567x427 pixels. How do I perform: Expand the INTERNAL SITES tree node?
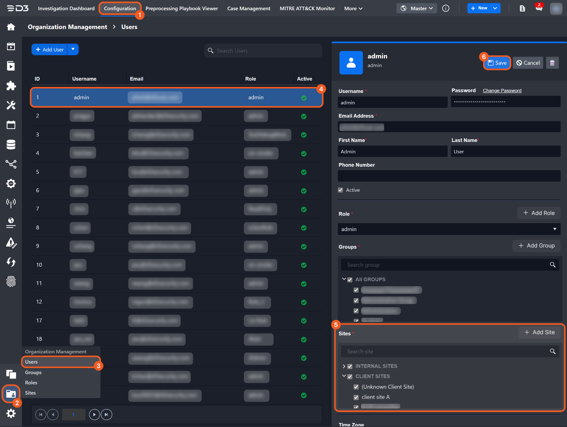click(x=344, y=366)
